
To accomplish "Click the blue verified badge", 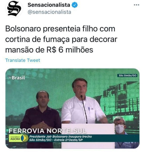I will pyautogui.click(x=75, y=5).
